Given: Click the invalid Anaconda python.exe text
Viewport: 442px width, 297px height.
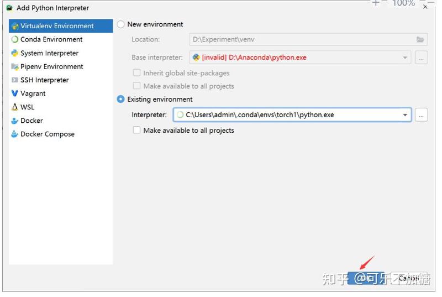Looking at the screenshot, I should [254, 58].
